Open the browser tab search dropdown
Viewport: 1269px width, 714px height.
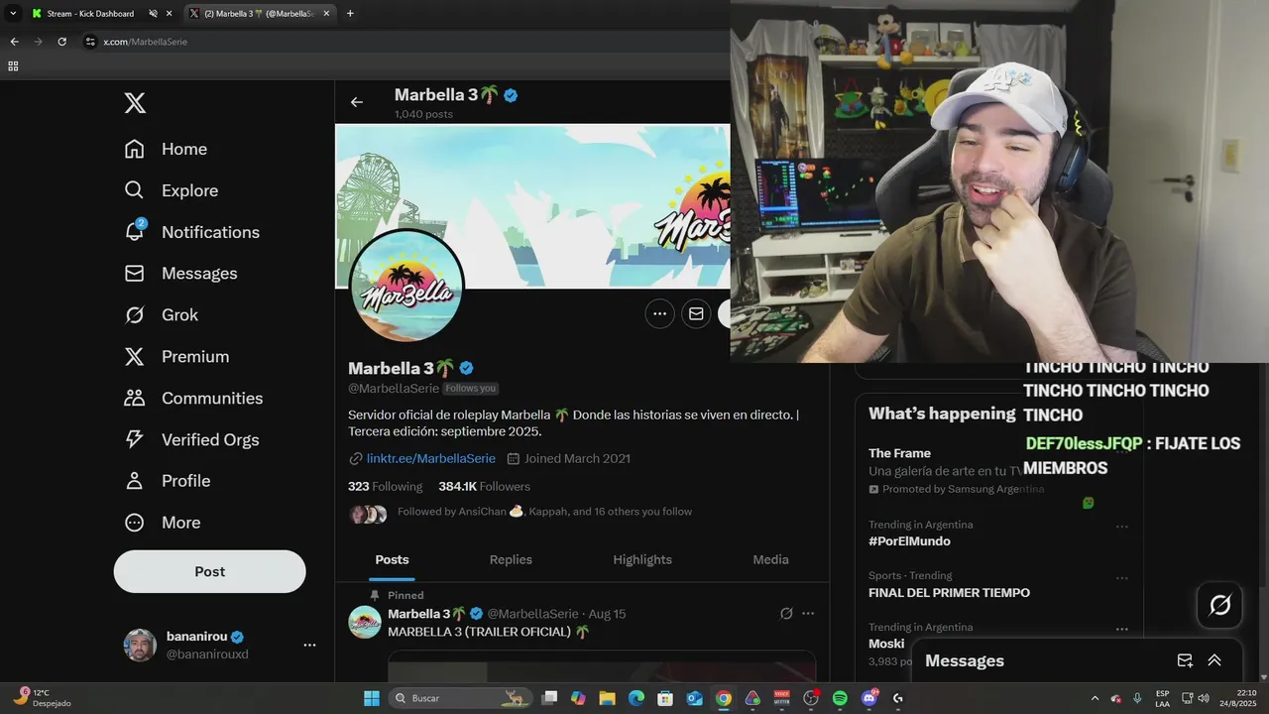(13, 14)
